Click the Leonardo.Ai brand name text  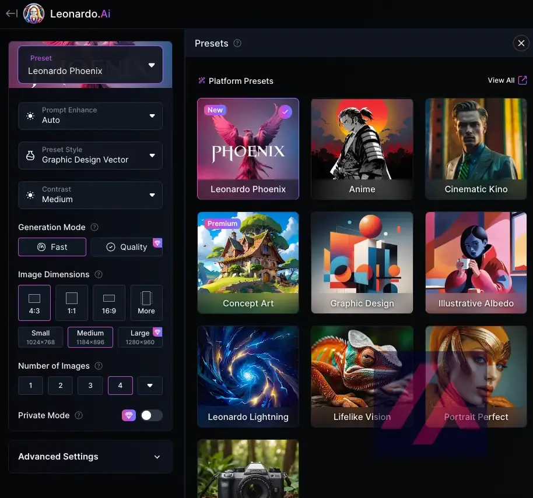tap(80, 13)
